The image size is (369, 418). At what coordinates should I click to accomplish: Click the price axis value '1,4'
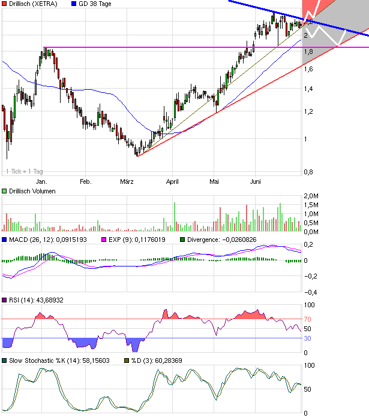tap(308, 89)
